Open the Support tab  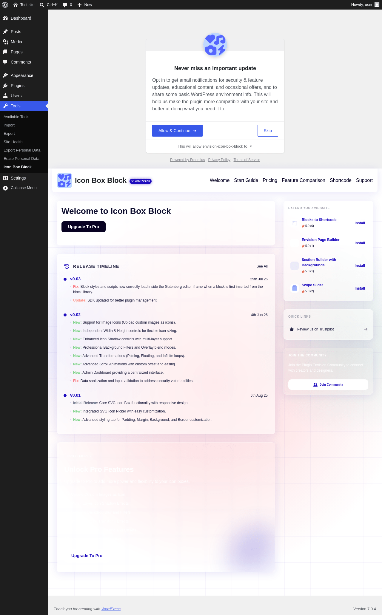pos(364,180)
